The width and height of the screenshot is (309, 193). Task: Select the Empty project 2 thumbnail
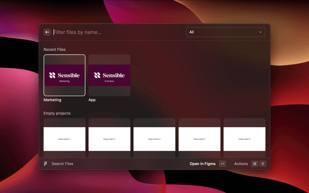coord(65,138)
